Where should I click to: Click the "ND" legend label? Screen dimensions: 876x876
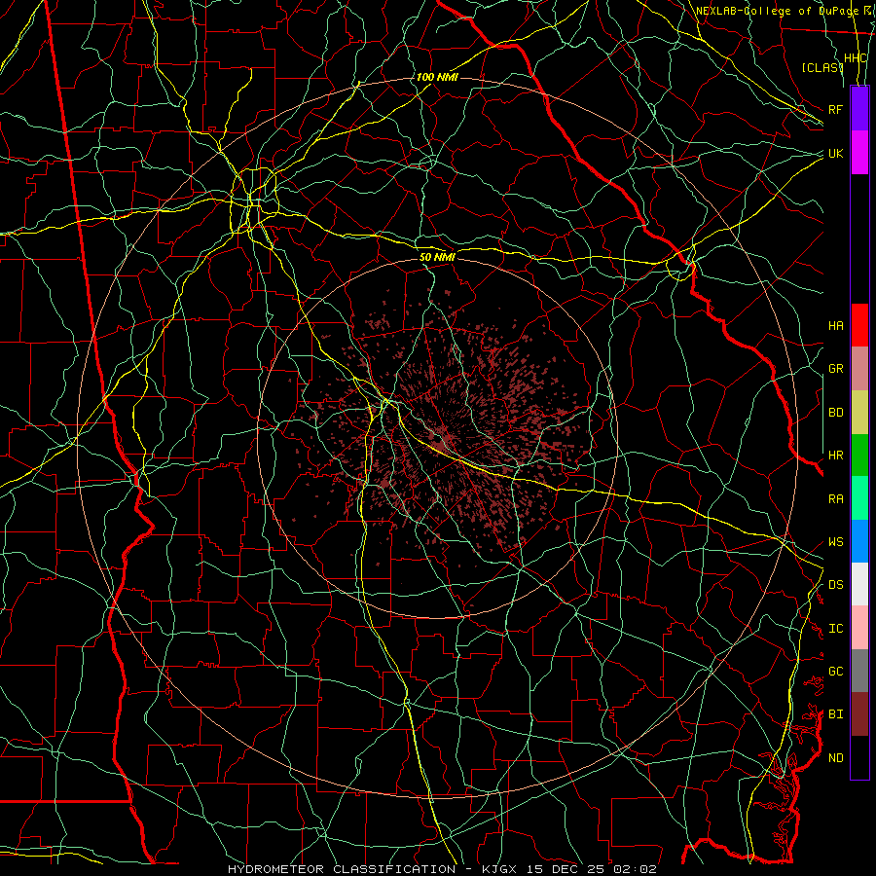[x=835, y=758]
